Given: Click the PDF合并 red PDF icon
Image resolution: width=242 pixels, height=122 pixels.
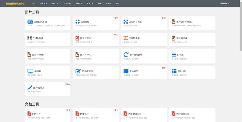Looking at the screenshot, I should (29, 114).
